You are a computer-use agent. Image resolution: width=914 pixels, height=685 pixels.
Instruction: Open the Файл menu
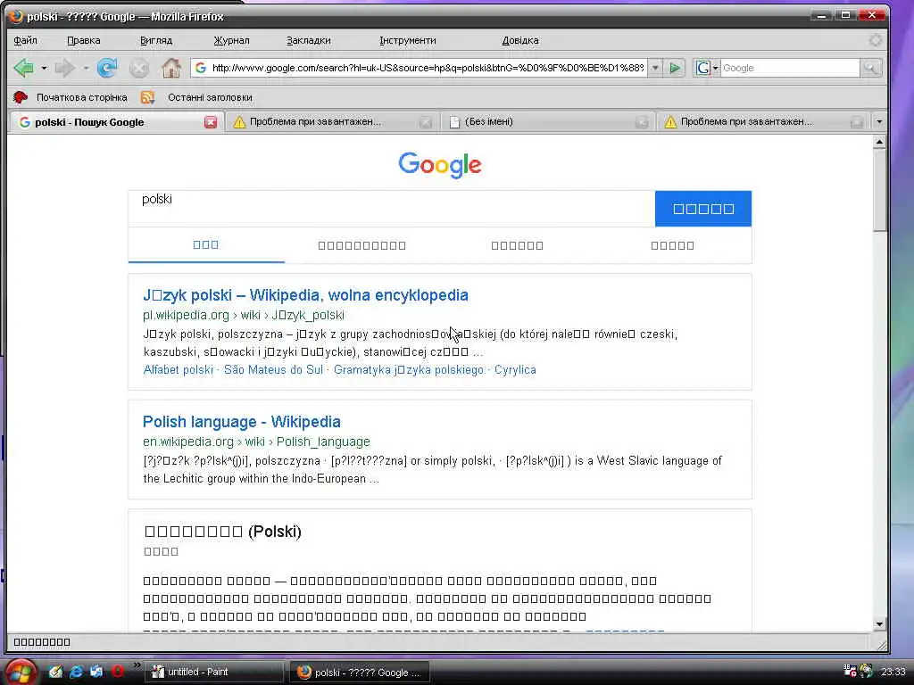pos(25,40)
